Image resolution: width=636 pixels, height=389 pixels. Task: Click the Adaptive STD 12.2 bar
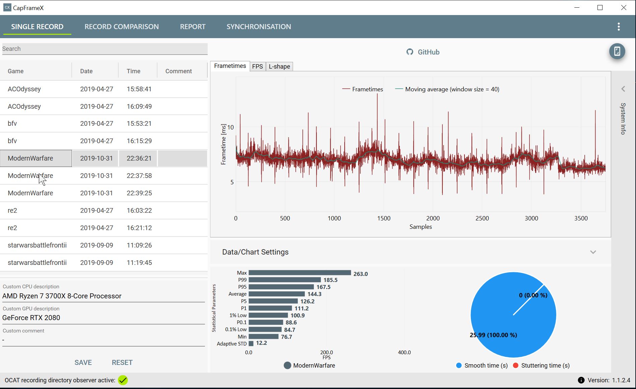click(251, 344)
